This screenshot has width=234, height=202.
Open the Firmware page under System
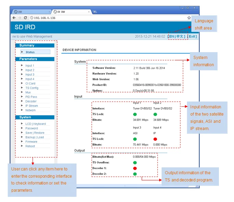click(31, 142)
